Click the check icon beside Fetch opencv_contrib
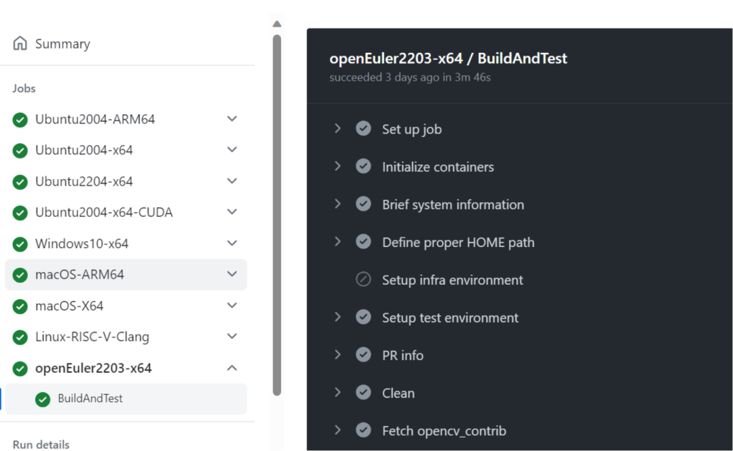 [x=364, y=431]
